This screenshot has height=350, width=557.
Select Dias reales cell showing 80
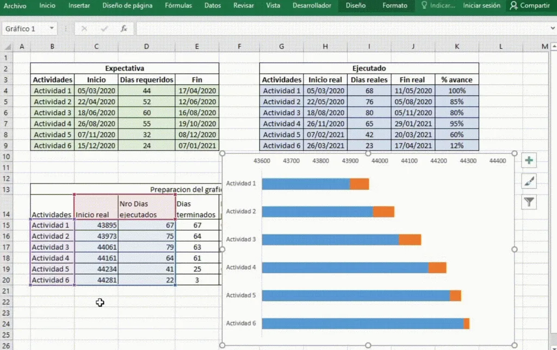(369, 113)
